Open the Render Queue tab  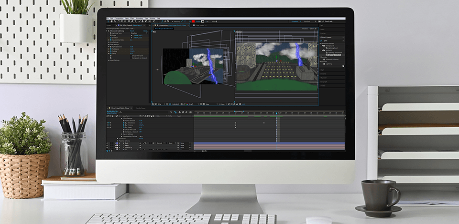point(141,108)
